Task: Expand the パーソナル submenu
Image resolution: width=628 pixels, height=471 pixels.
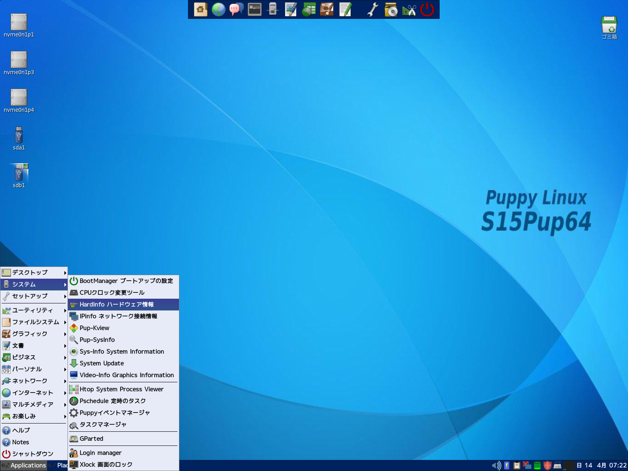Action: click(x=34, y=369)
